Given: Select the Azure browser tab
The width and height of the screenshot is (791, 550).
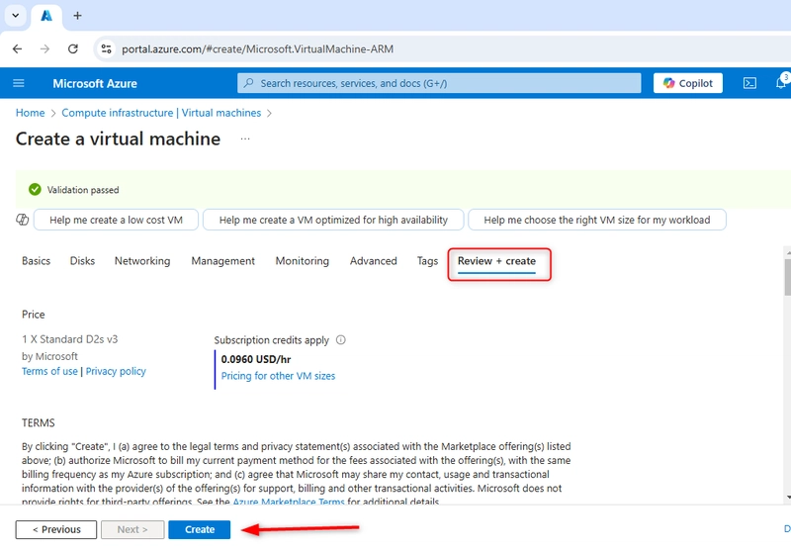Looking at the screenshot, I should point(46,16).
